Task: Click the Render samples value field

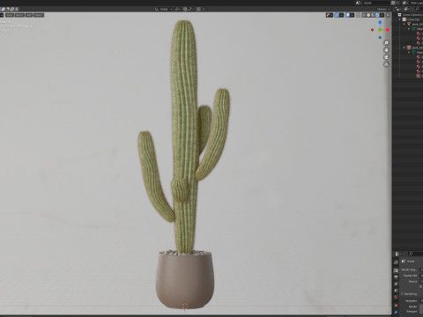Action: (421, 306)
